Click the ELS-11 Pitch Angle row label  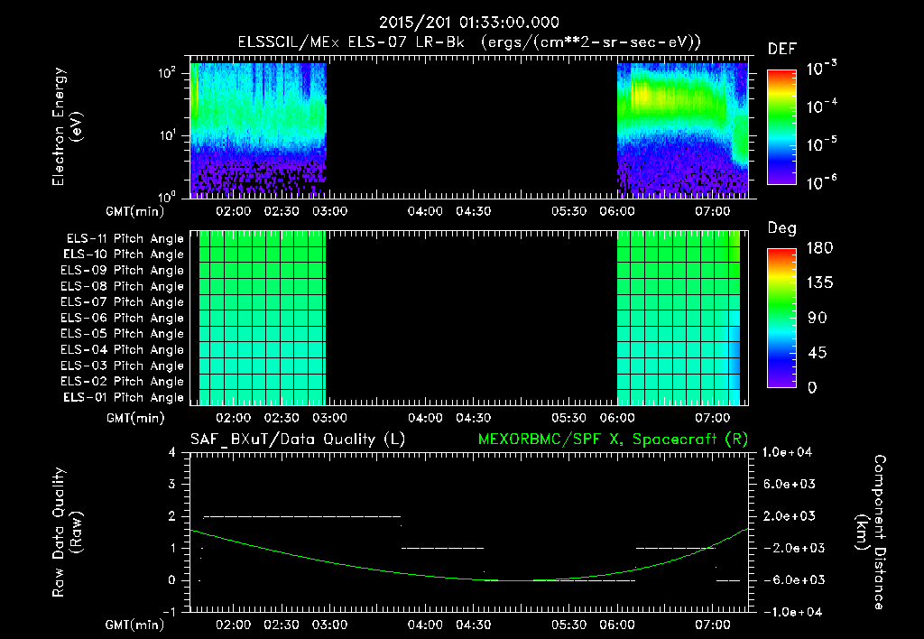coord(125,239)
